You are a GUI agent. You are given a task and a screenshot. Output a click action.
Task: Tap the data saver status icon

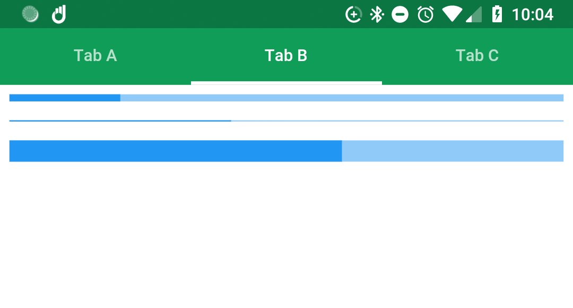point(353,15)
